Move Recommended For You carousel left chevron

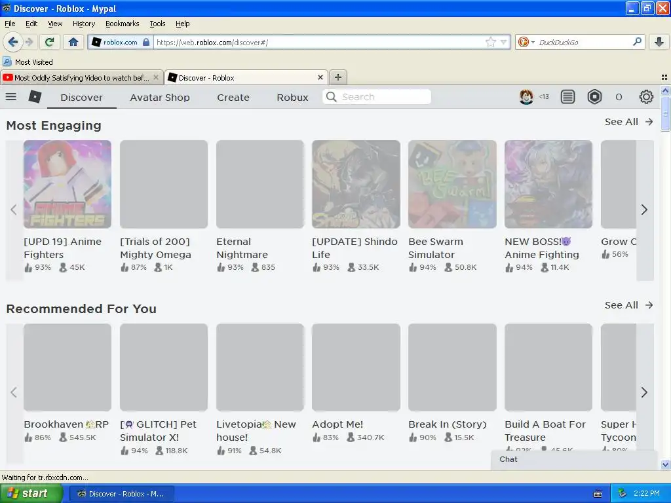click(14, 392)
